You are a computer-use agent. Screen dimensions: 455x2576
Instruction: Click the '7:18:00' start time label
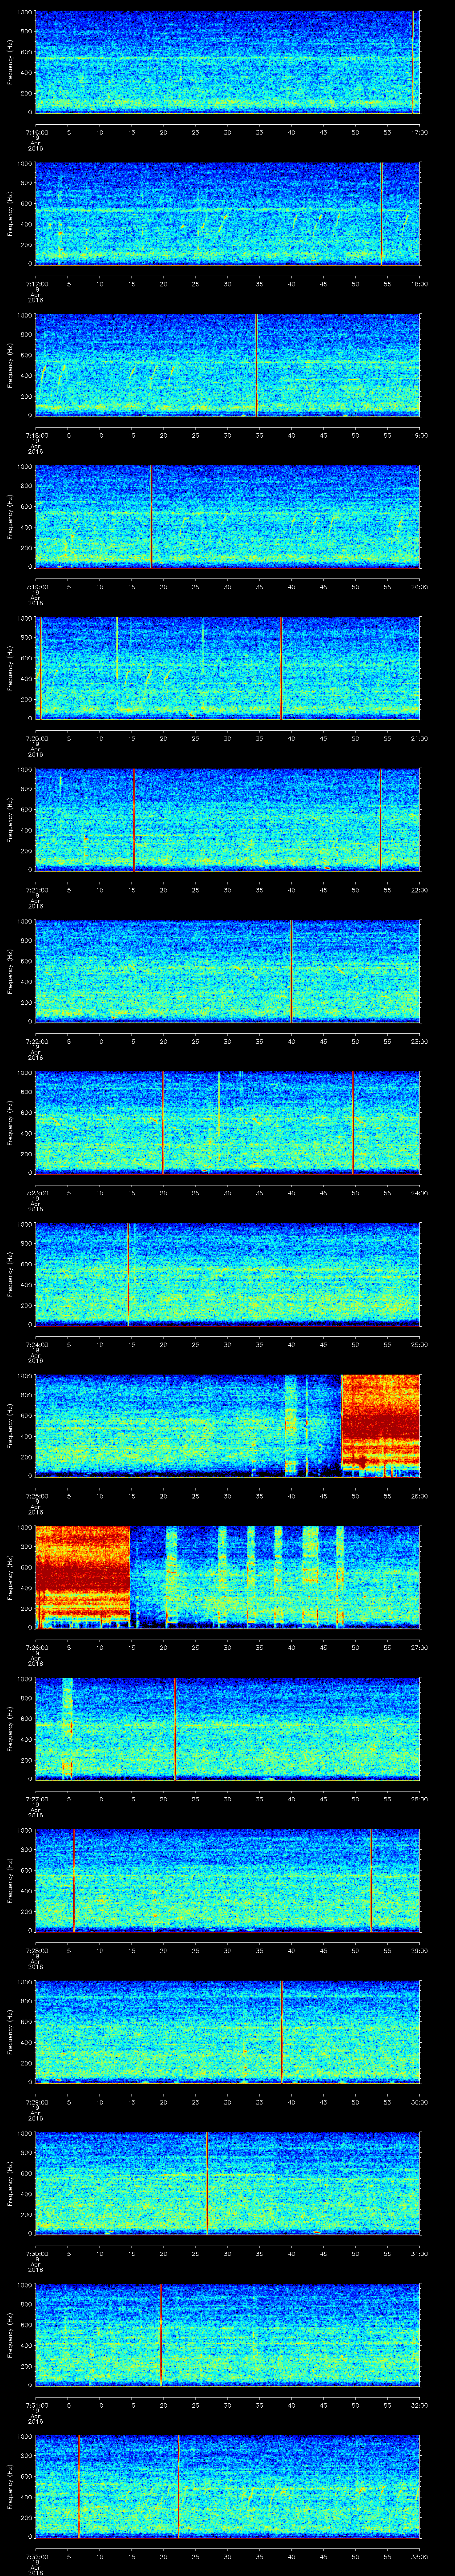(36, 435)
